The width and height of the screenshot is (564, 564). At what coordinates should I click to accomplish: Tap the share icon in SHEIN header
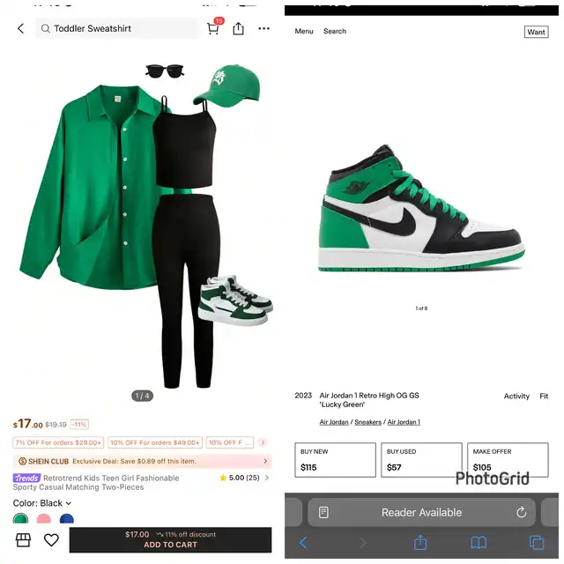[238, 28]
